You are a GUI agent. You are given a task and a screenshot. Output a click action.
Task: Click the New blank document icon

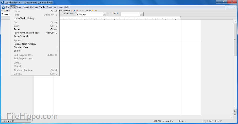pyautogui.click(x=2, y=11)
